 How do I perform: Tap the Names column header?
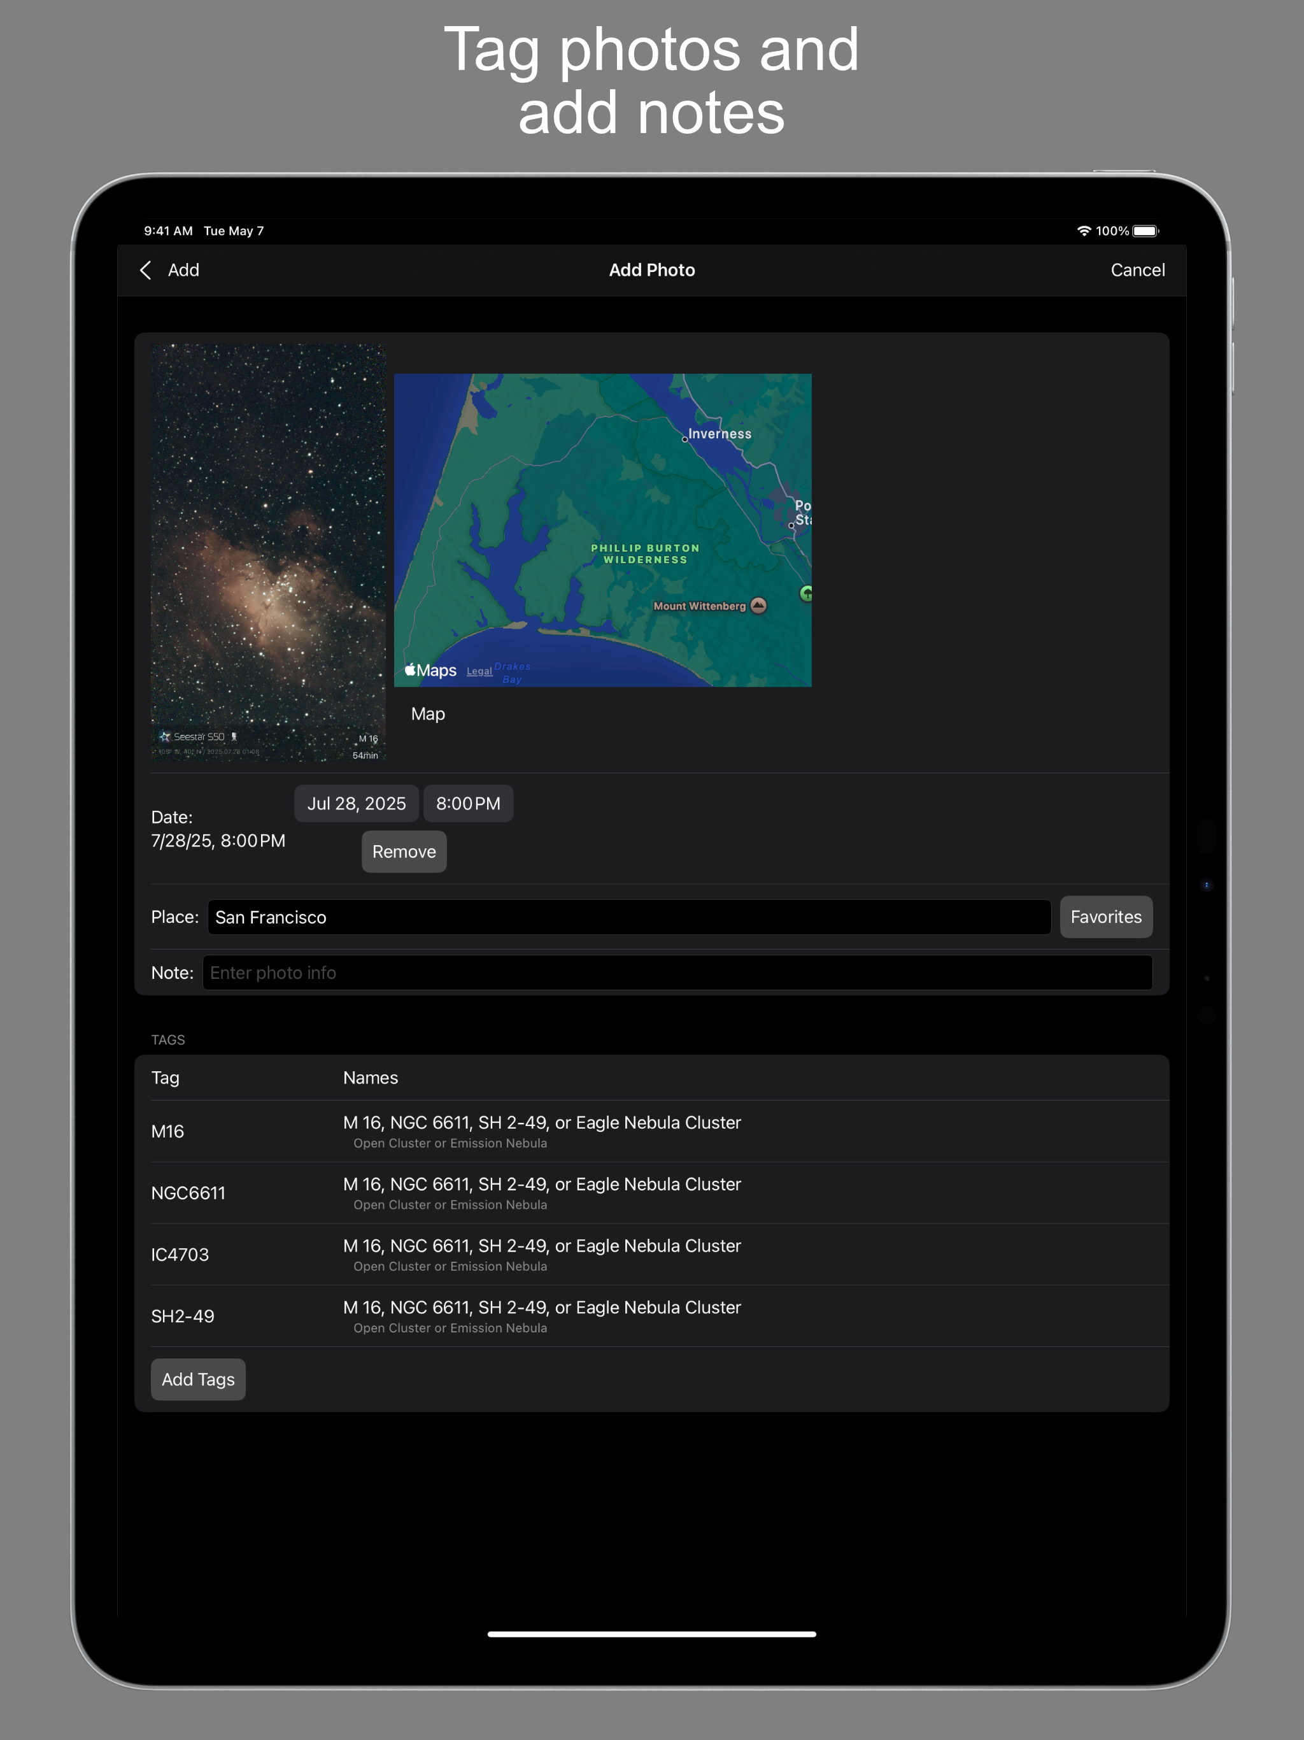coord(371,1078)
